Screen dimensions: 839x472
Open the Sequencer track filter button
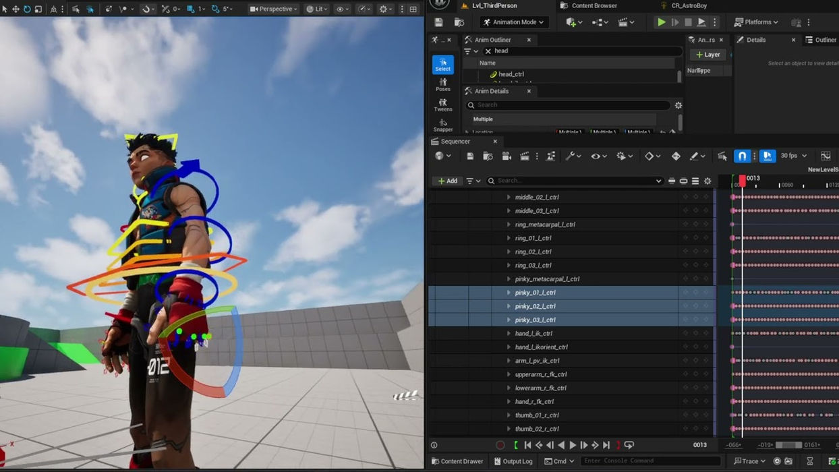473,181
